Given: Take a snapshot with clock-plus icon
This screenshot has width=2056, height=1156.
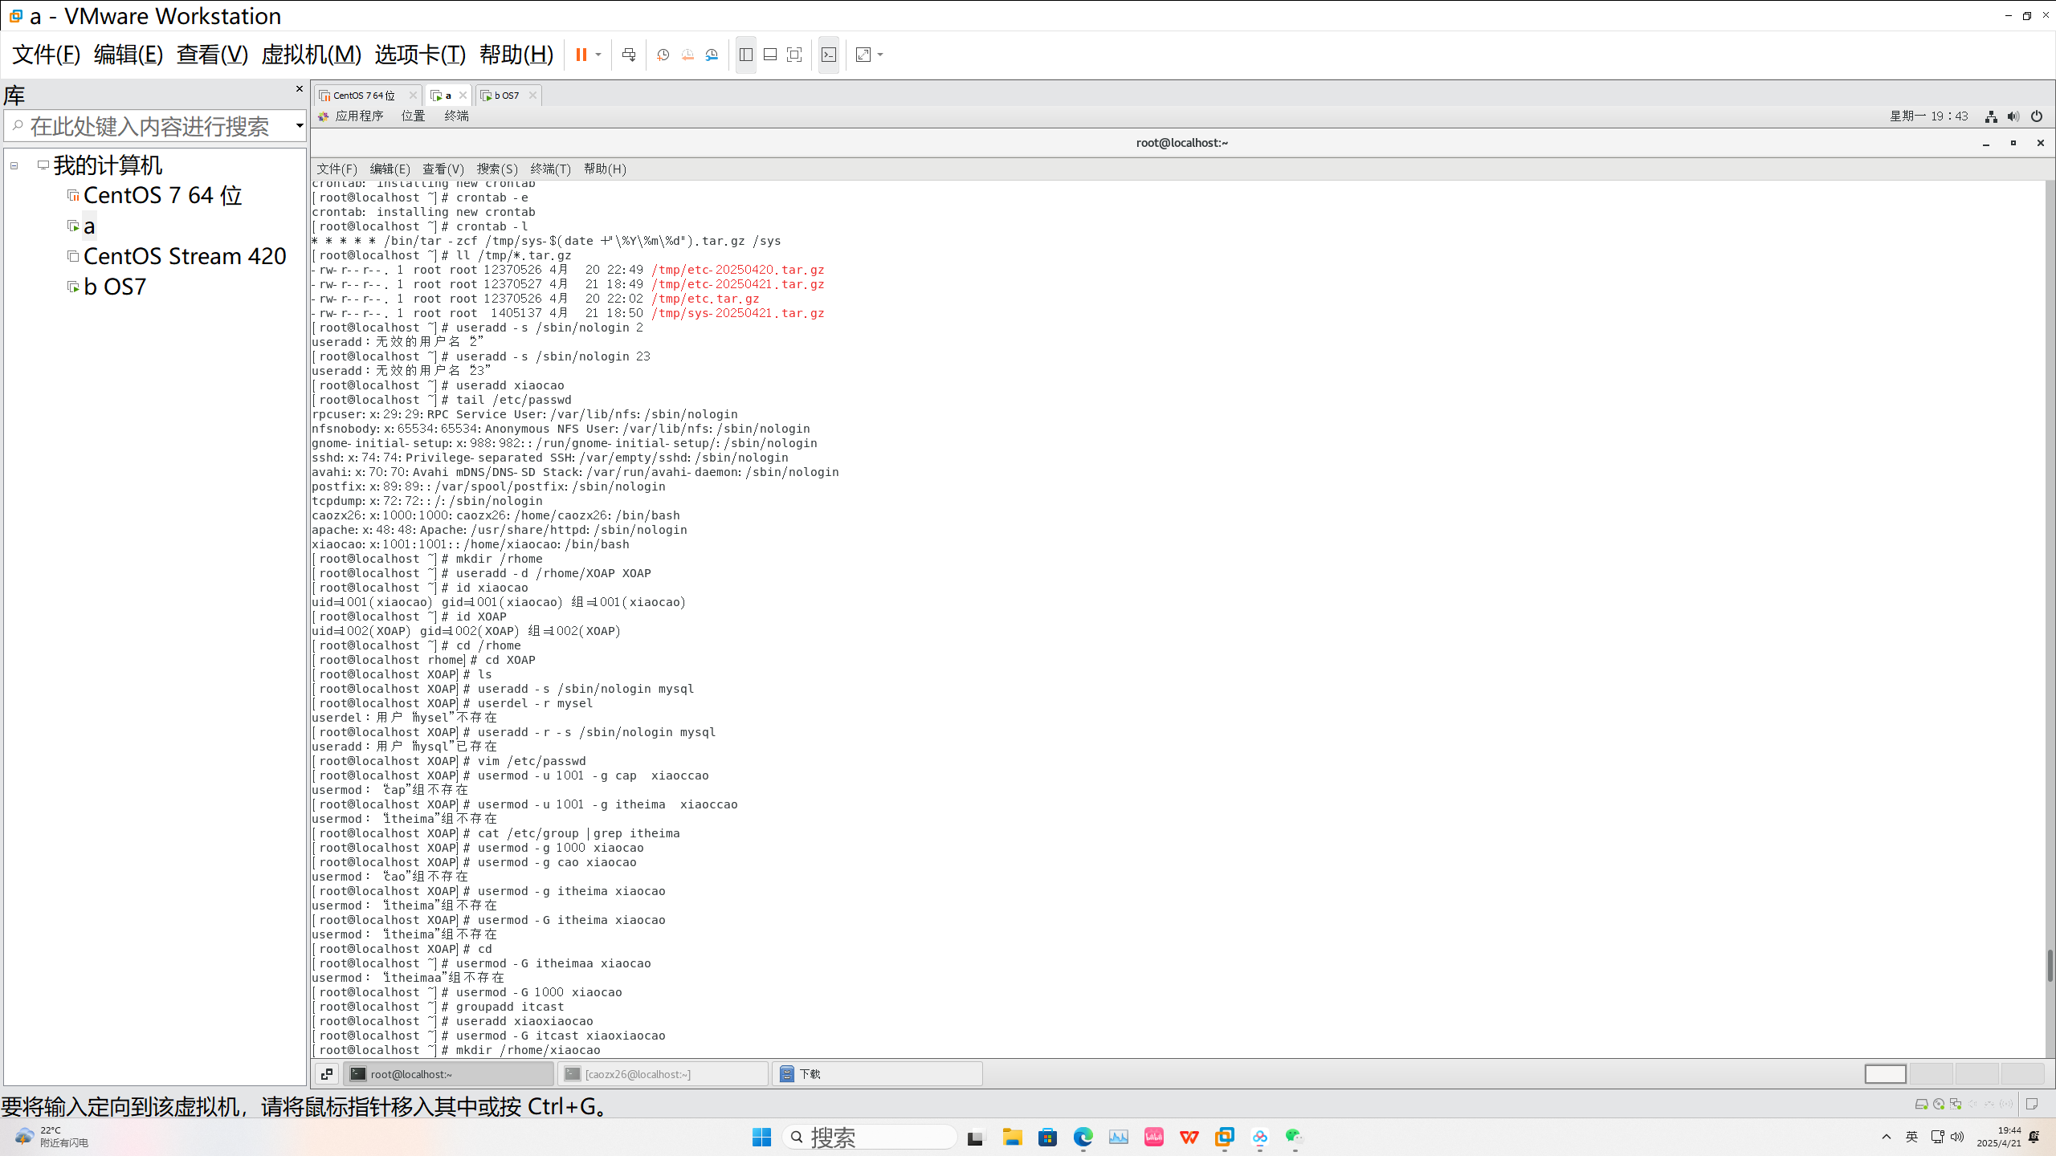Looking at the screenshot, I should (663, 55).
